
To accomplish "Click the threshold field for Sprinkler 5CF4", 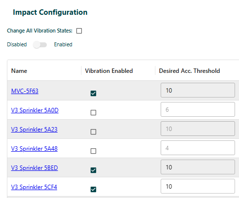I will click(198, 186).
